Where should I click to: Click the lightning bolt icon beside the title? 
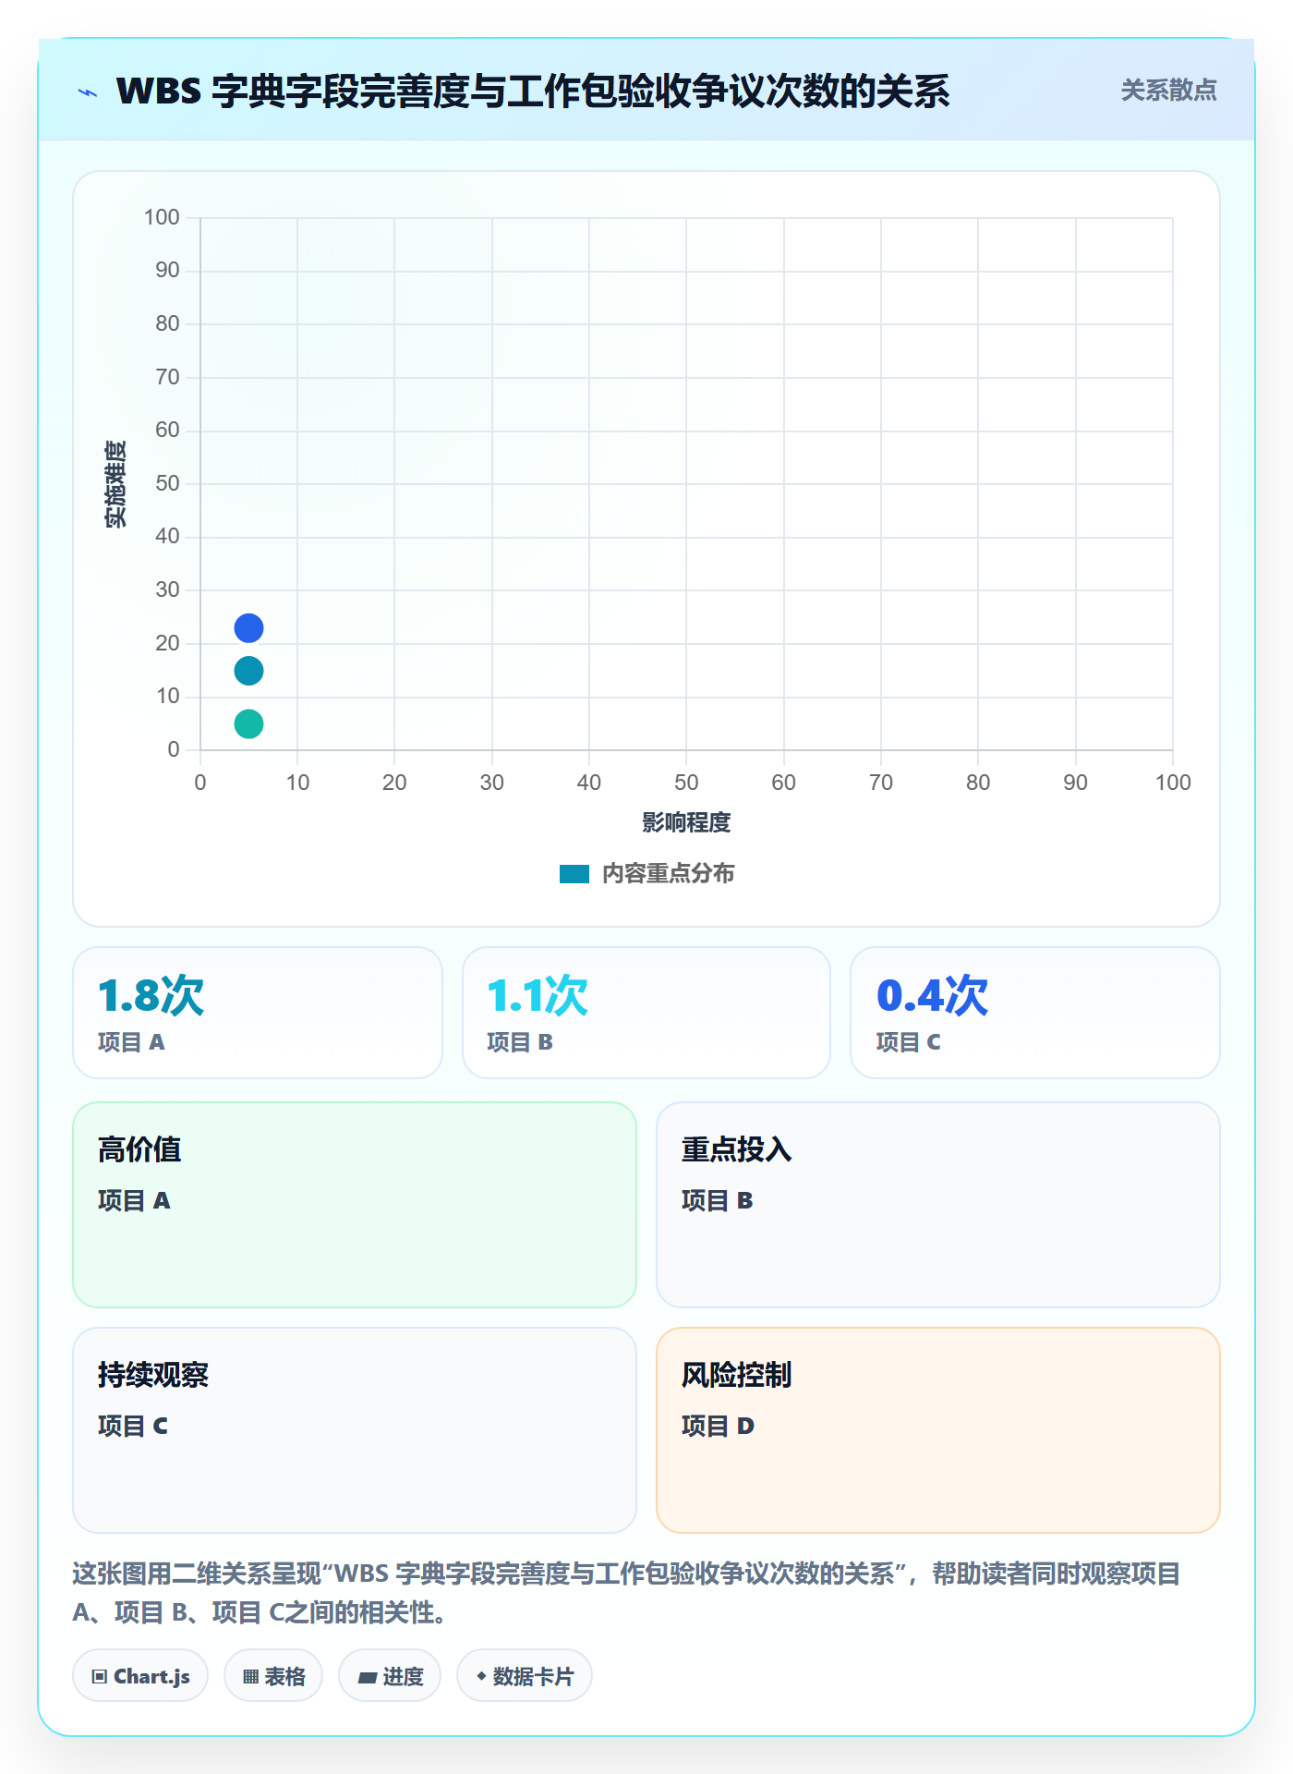[88, 92]
